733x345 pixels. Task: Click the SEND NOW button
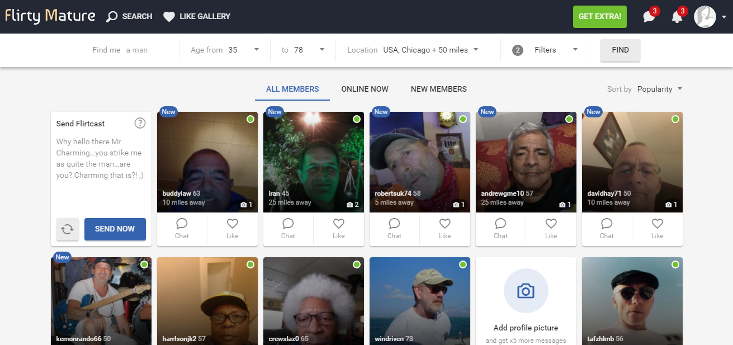[115, 229]
